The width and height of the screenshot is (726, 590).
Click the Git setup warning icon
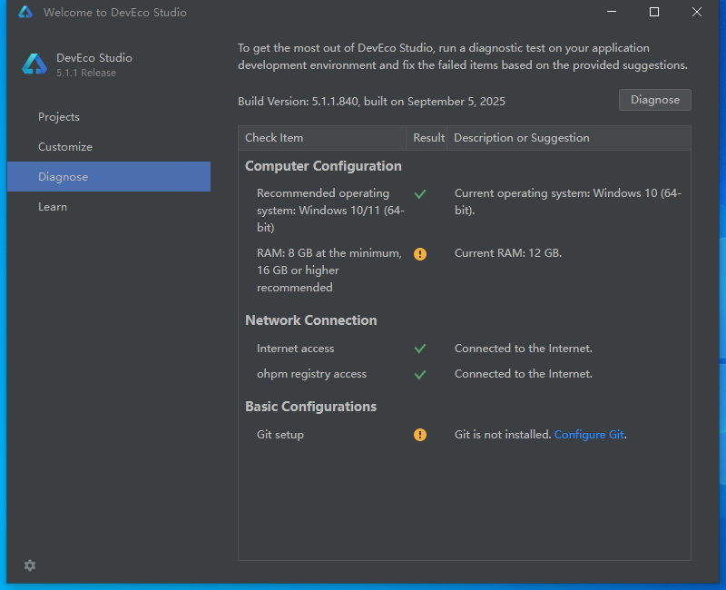click(420, 435)
